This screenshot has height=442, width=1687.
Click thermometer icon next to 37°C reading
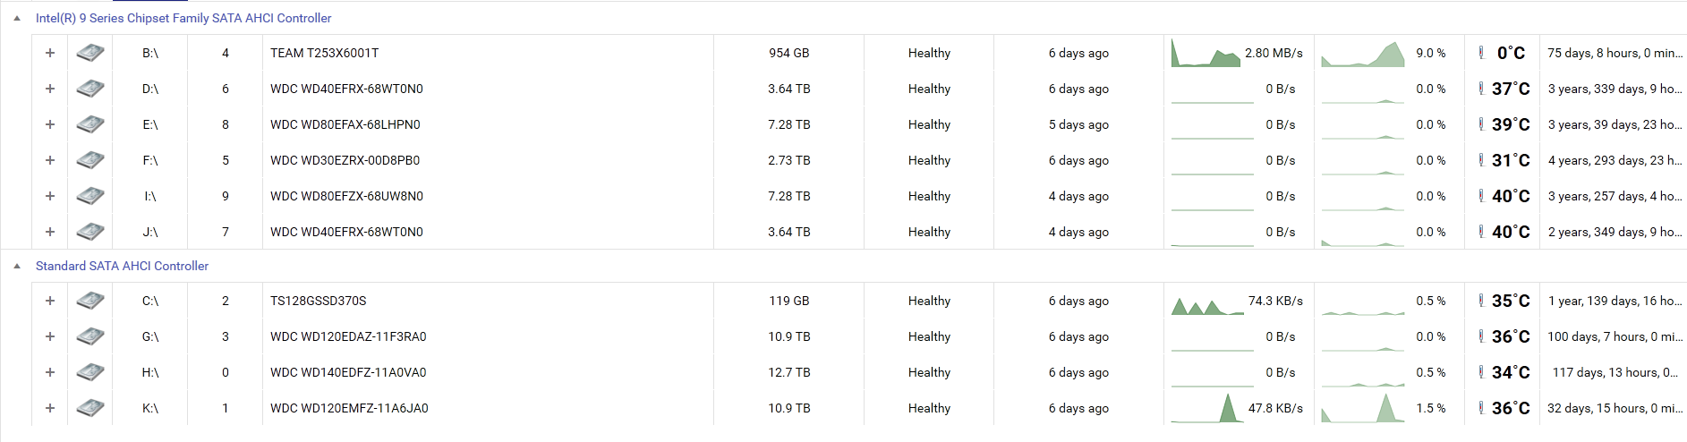[x=1481, y=89]
